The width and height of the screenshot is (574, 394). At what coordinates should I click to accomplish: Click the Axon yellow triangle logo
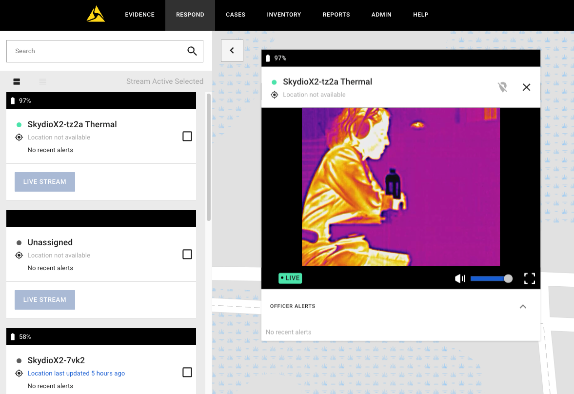(96, 15)
